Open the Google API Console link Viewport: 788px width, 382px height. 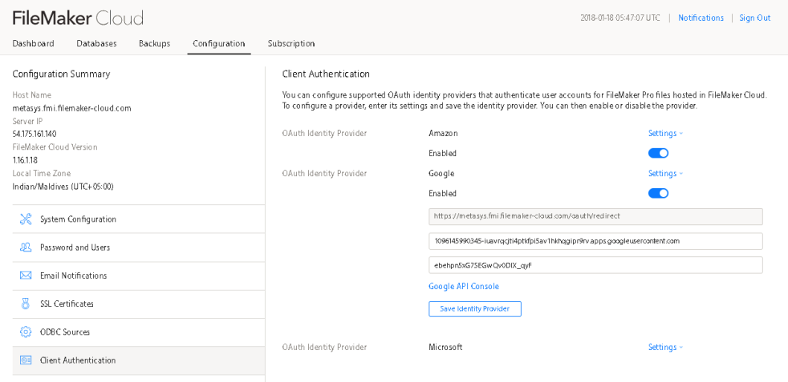(464, 287)
